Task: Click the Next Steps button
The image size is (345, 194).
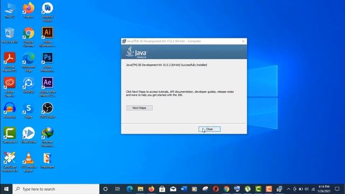Action: click(139, 108)
